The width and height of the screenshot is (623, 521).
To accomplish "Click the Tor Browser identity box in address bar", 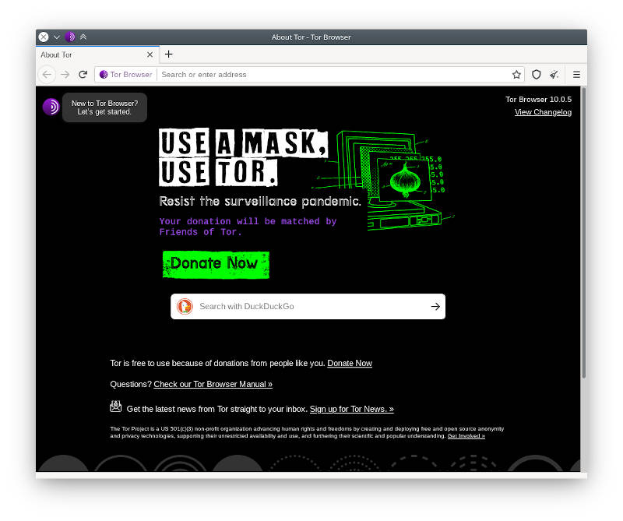I will pos(126,74).
